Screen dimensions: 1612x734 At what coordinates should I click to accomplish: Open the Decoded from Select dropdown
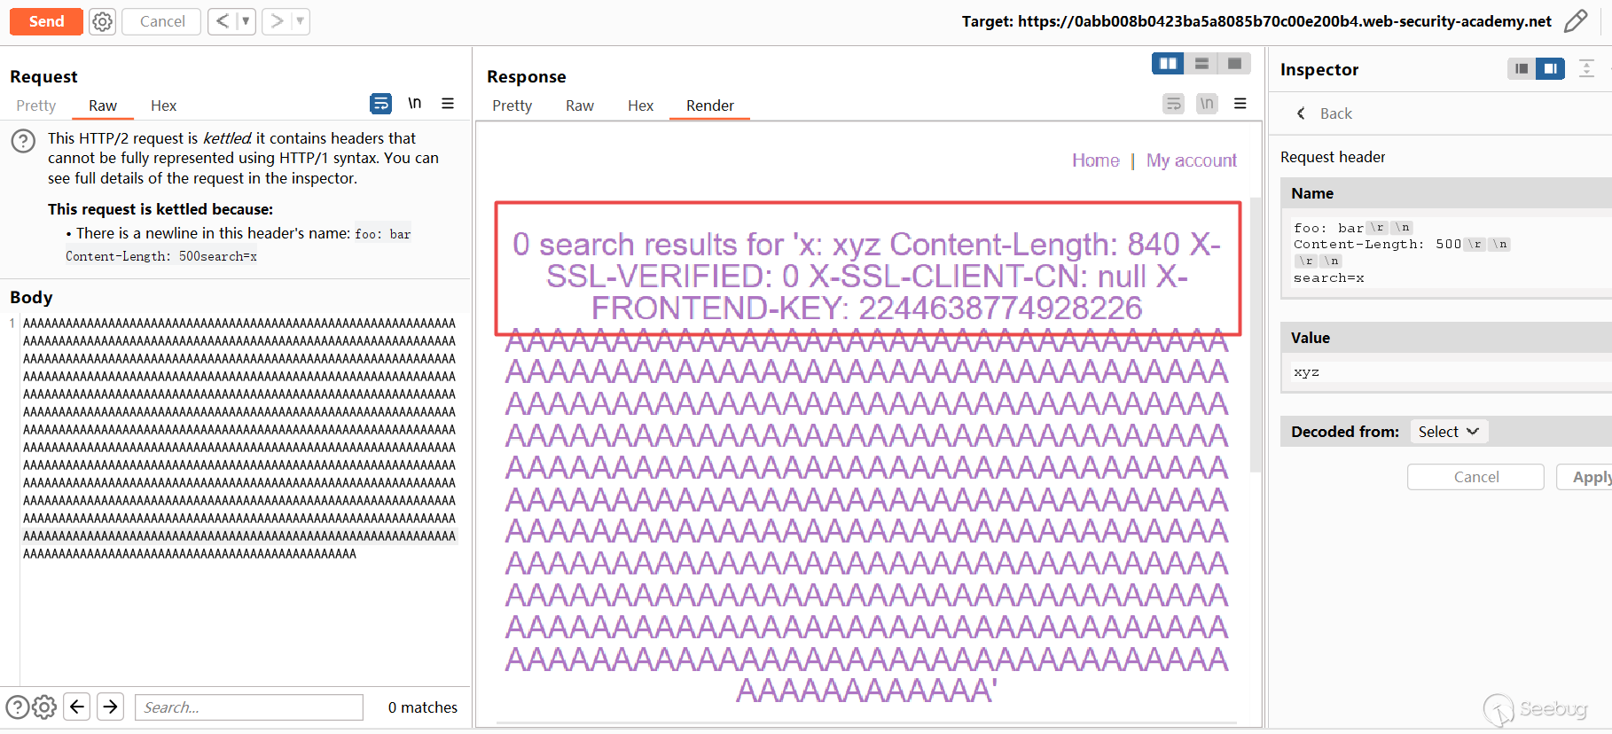[x=1448, y=432]
